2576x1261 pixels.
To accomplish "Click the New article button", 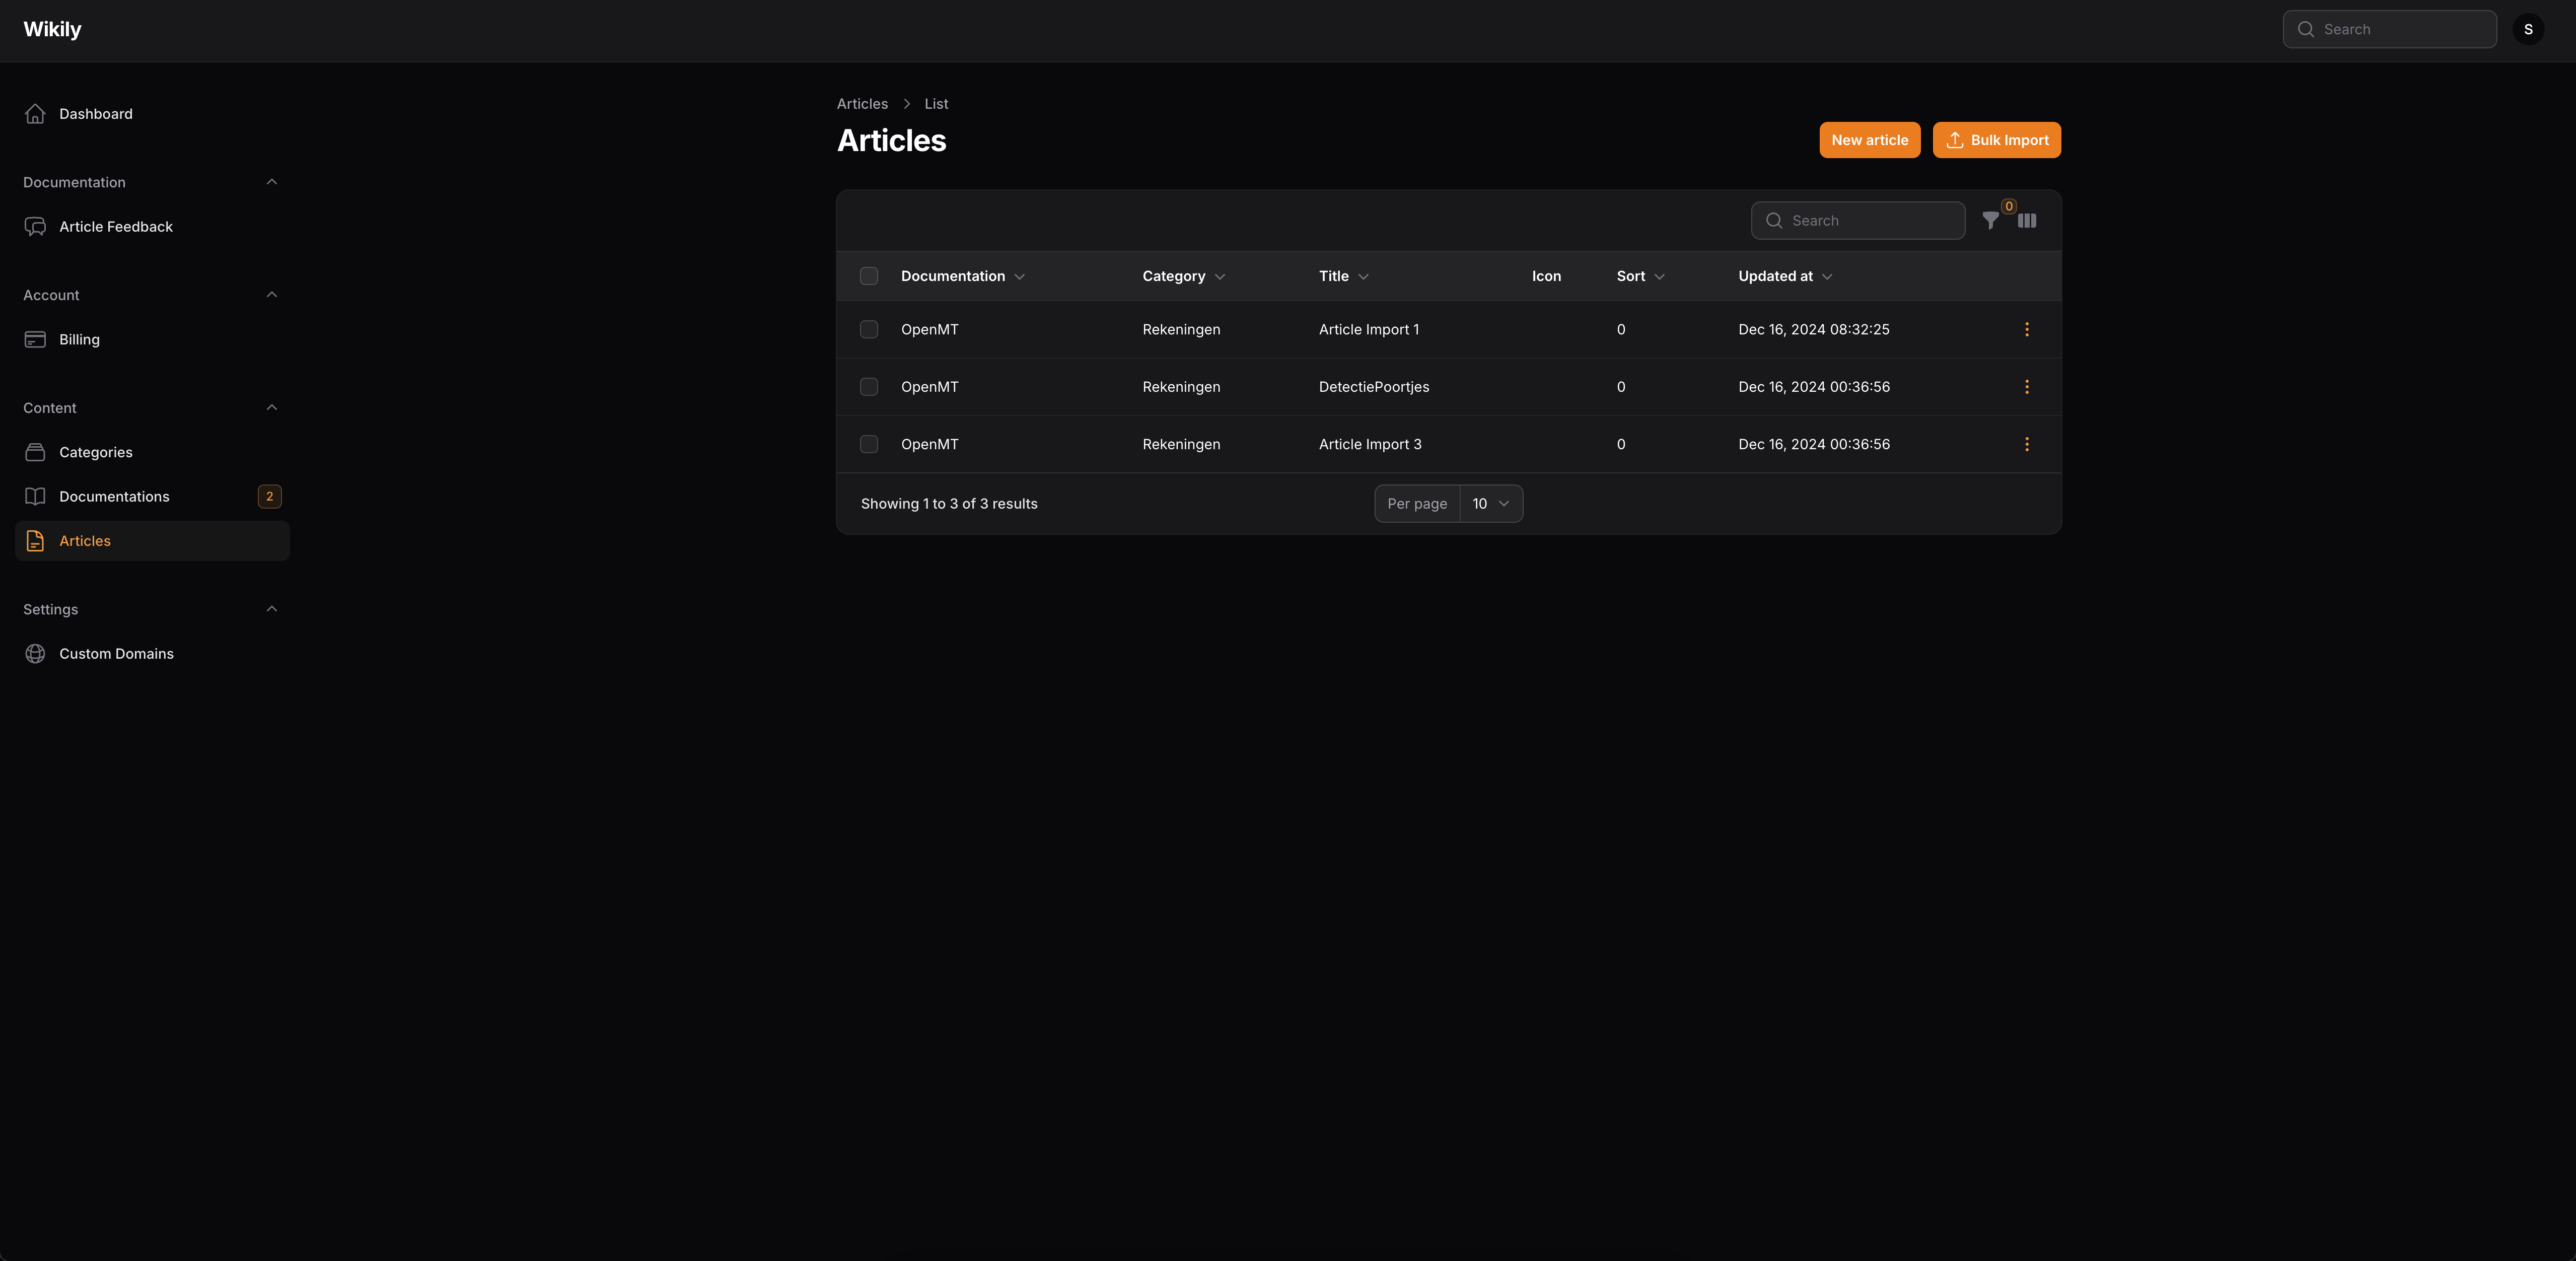I will coord(1869,140).
